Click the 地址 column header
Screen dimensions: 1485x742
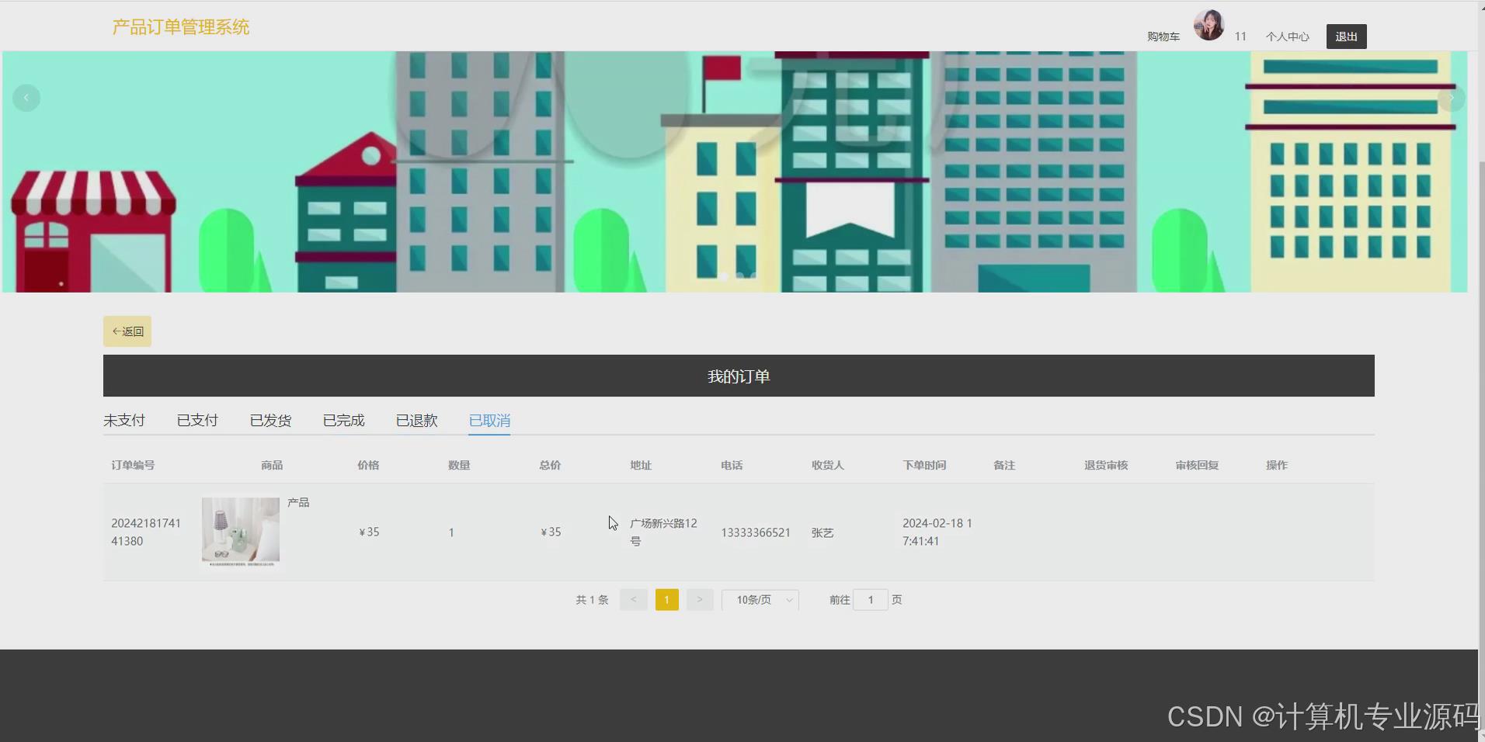pyautogui.click(x=641, y=465)
